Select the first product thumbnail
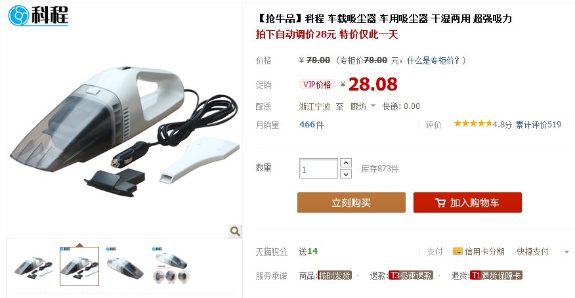575x298 pixels. pos(33,267)
